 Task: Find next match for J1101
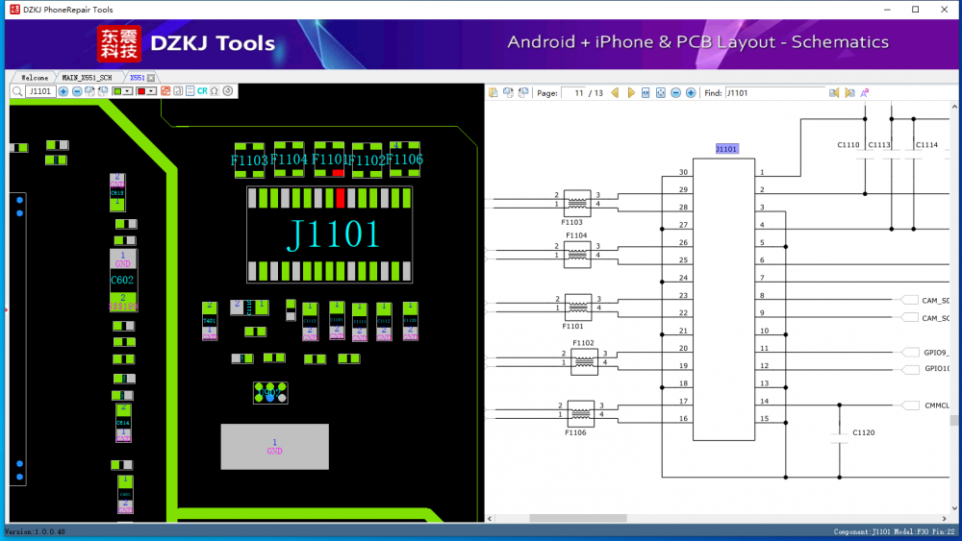(x=849, y=93)
